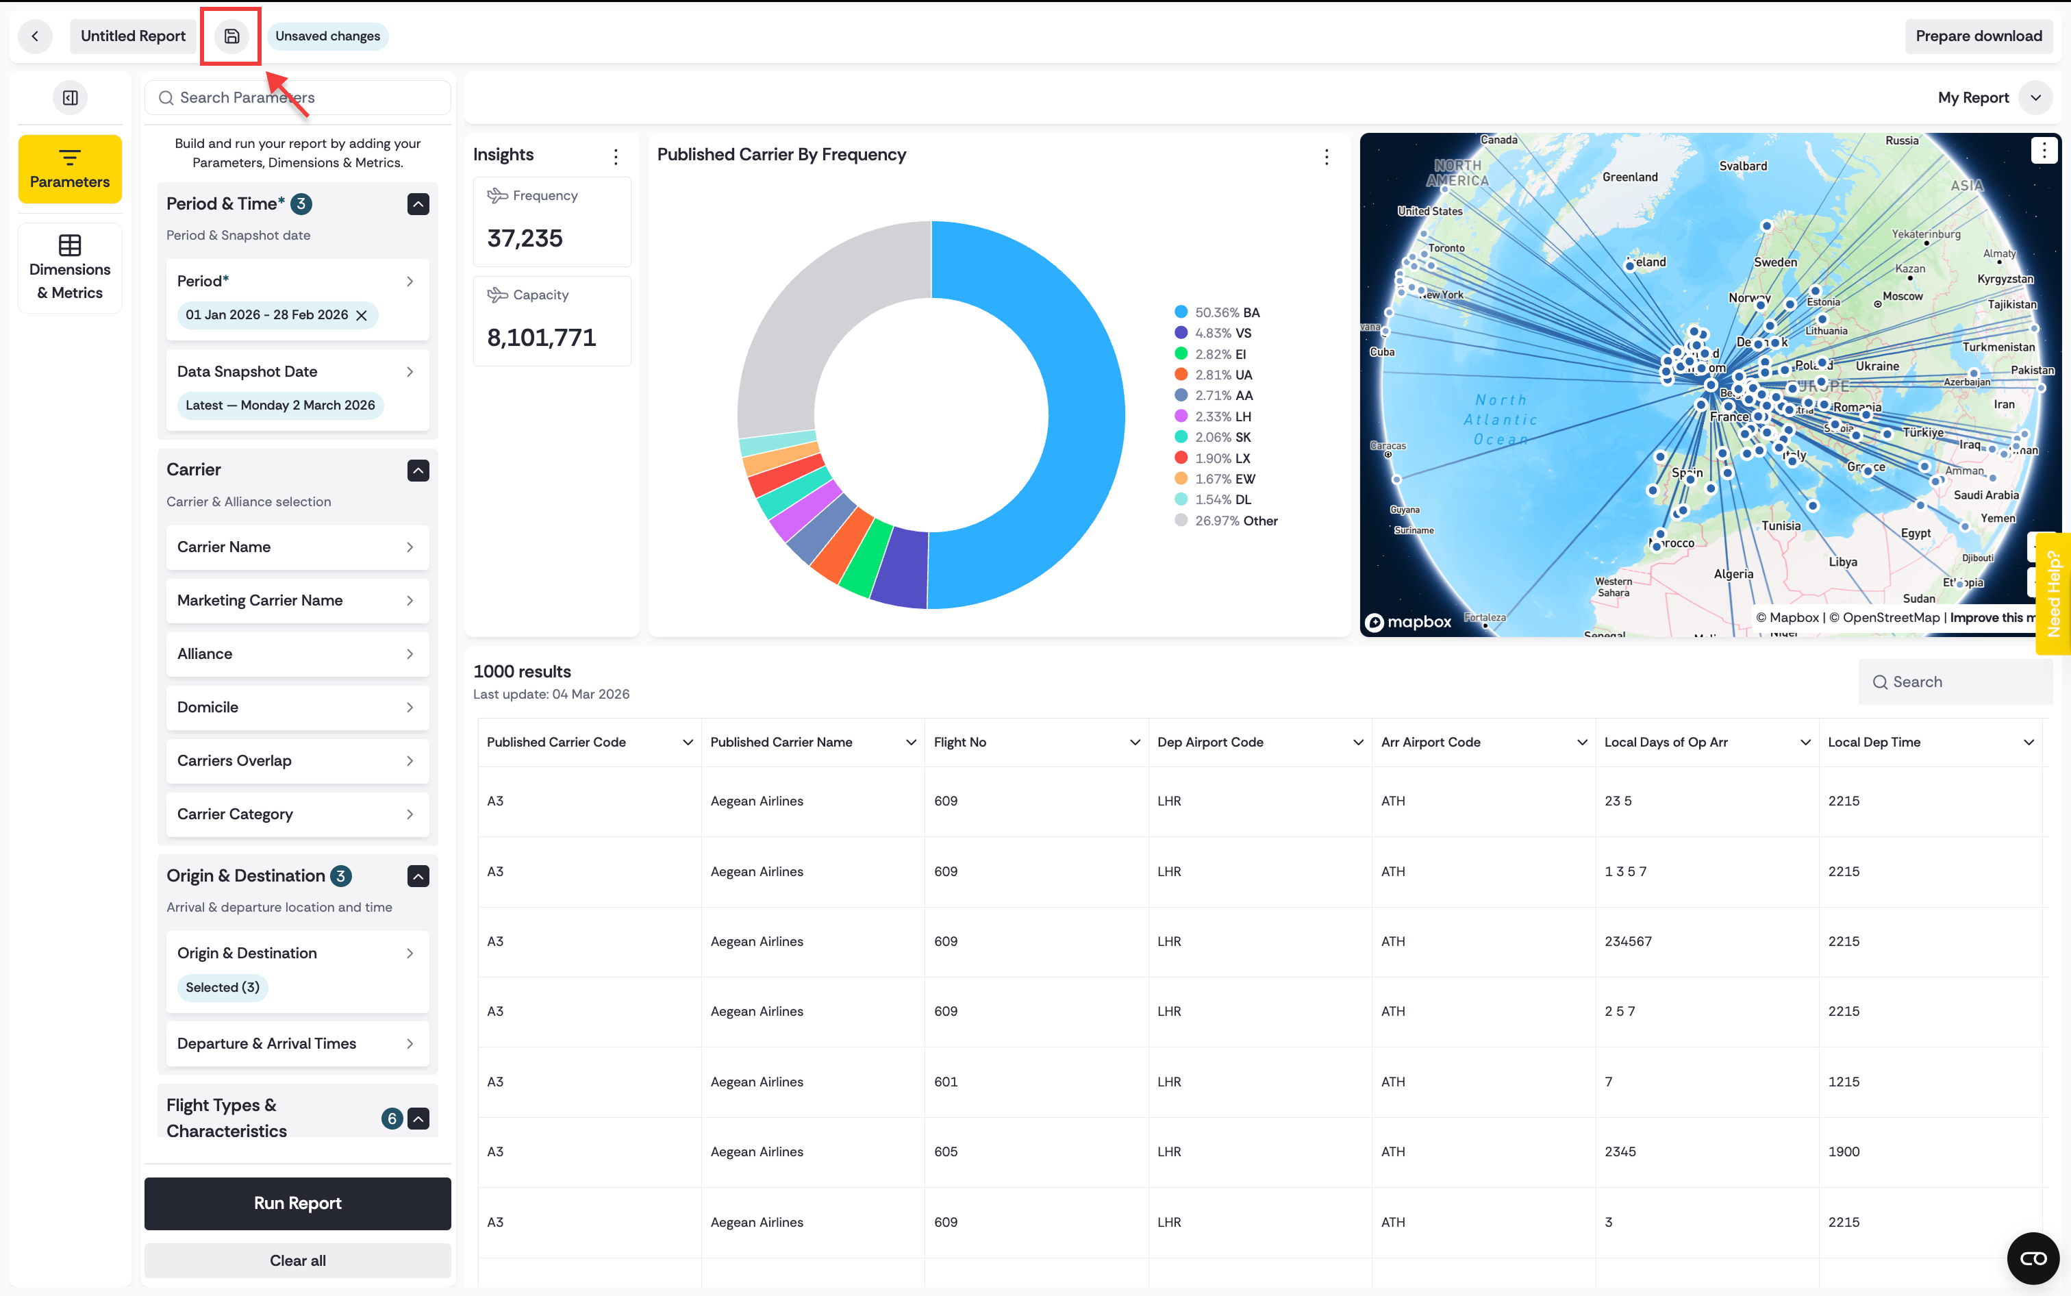Image resolution: width=2071 pixels, height=1296 pixels.
Task: Remove the period date range chip
Action: (362, 315)
